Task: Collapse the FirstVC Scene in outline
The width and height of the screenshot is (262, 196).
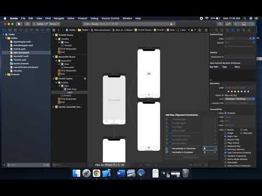Action: (53, 78)
